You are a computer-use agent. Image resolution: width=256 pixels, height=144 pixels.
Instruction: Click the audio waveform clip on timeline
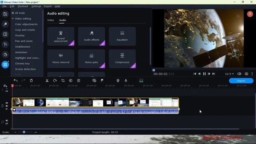click(96, 111)
